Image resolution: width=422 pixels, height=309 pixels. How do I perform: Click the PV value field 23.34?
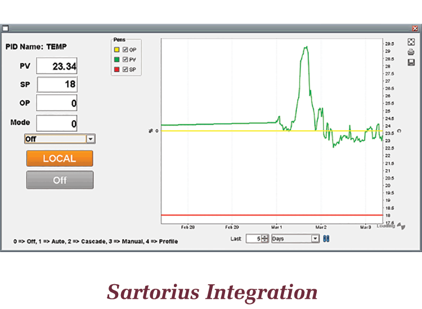(57, 66)
